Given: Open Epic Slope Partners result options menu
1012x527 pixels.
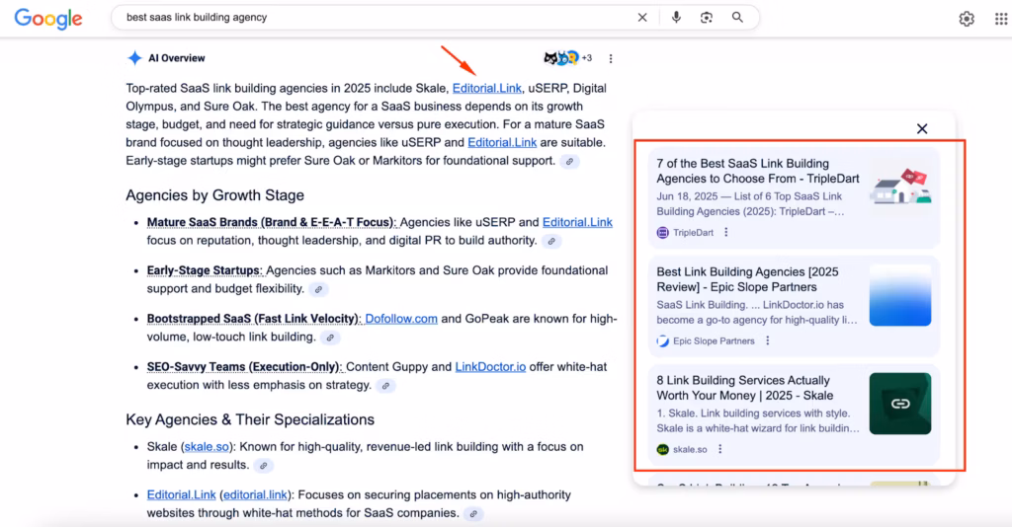Looking at the screenshot, I should pos(768,341).
